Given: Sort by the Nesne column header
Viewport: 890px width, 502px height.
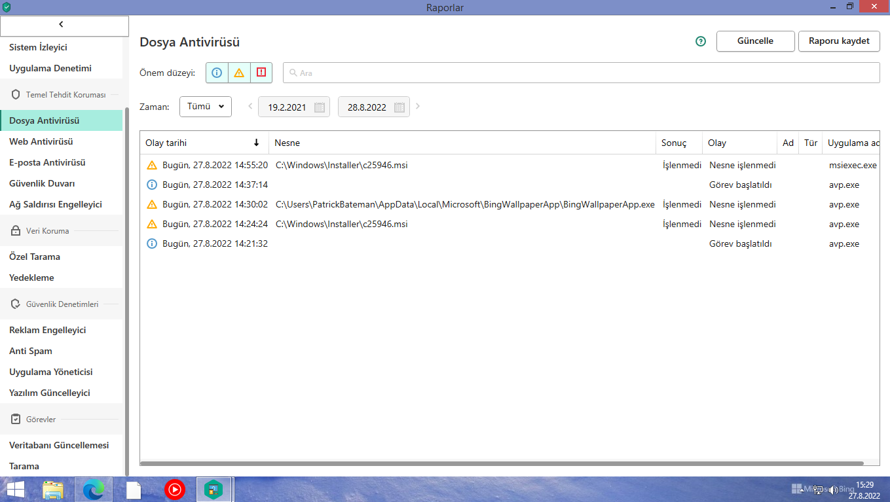Looking at the screenshot, I should point(462,143).
